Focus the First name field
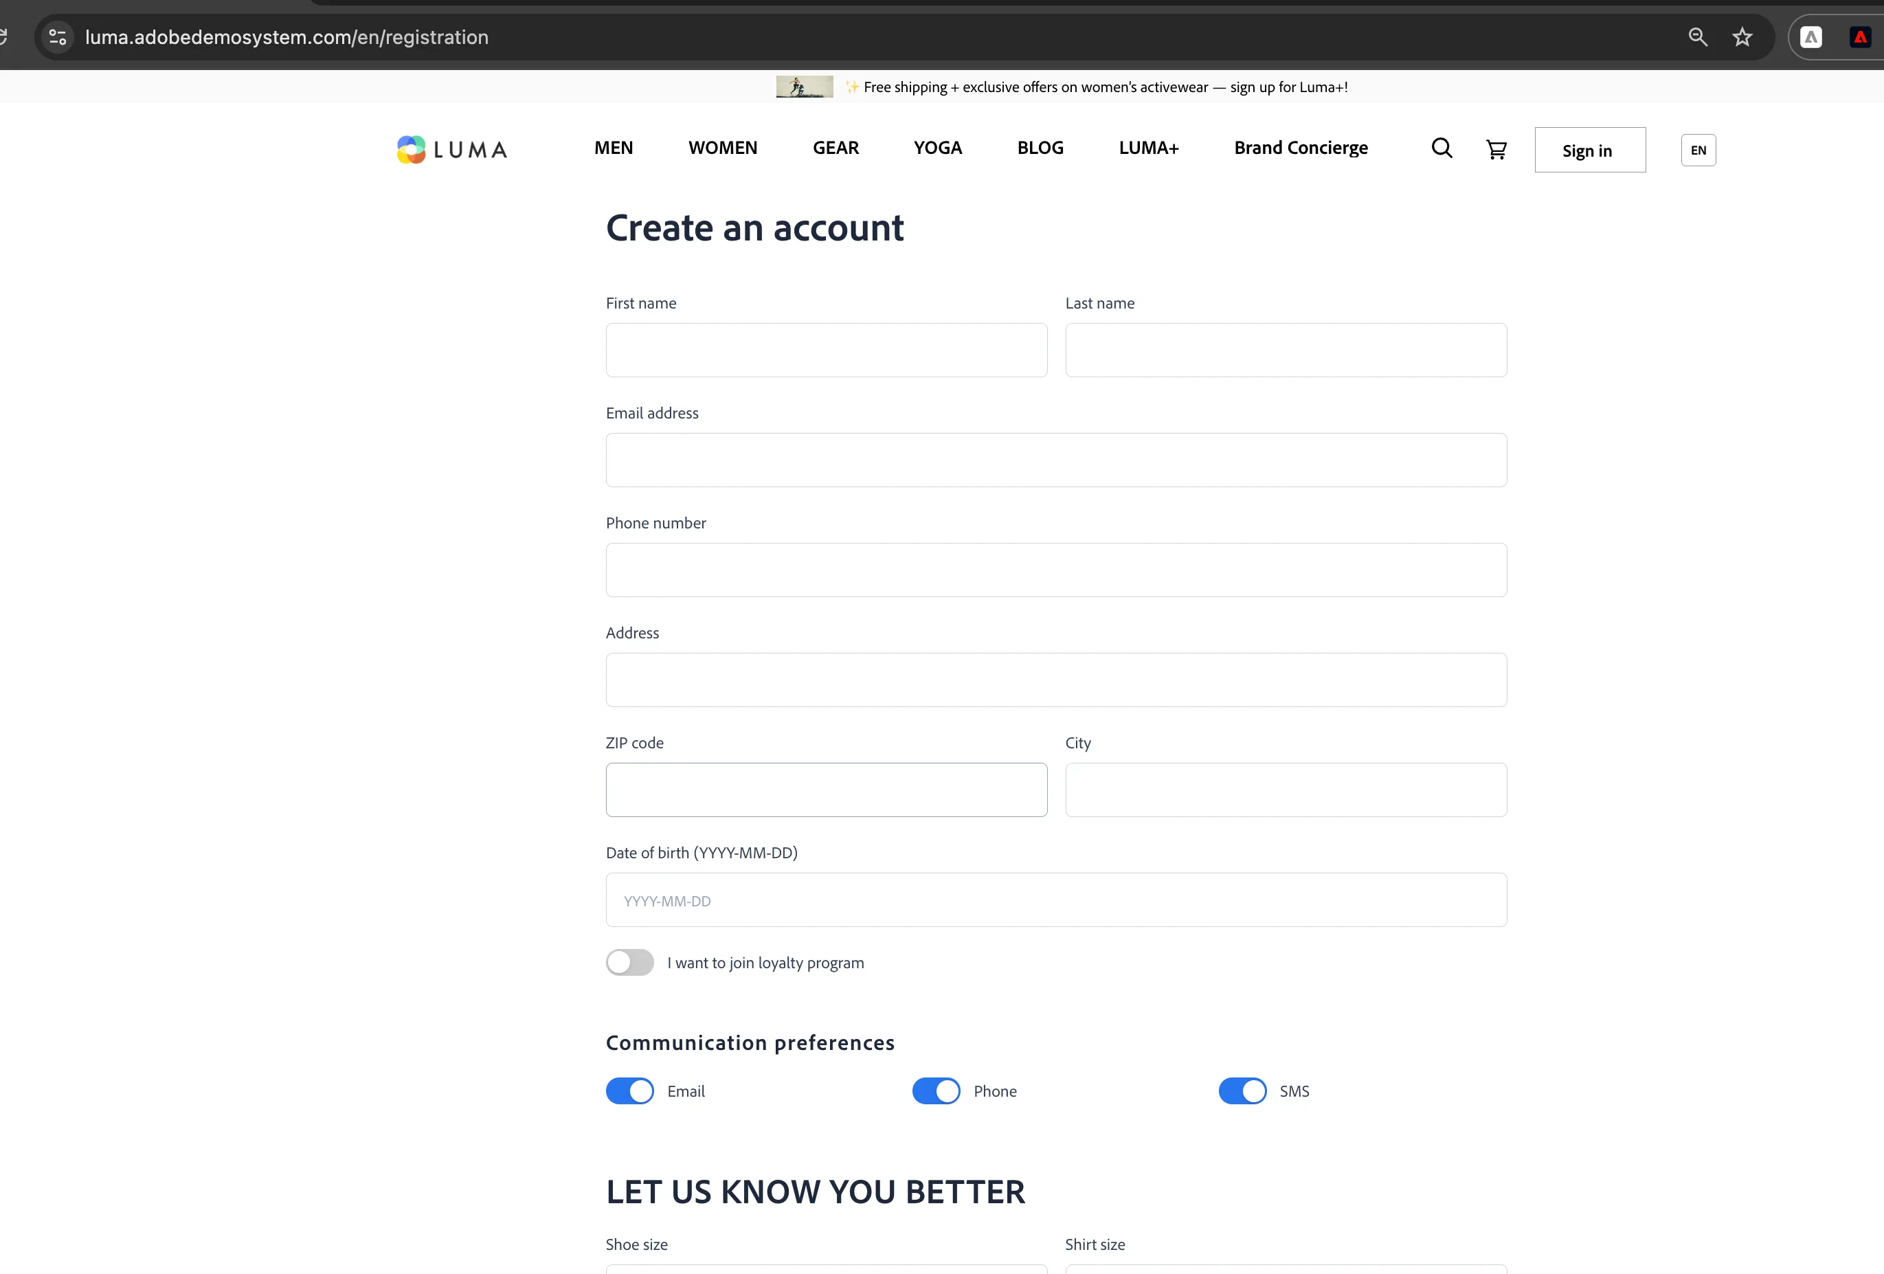The image size is (1884, 1274). pos(826,350)
